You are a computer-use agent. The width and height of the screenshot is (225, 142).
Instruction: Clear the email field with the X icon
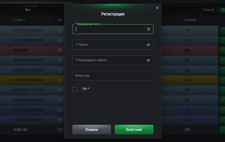click(x=149, y=29)
